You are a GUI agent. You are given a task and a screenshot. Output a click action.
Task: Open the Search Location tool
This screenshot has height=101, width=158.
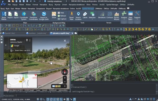click(x=78, y=16)
